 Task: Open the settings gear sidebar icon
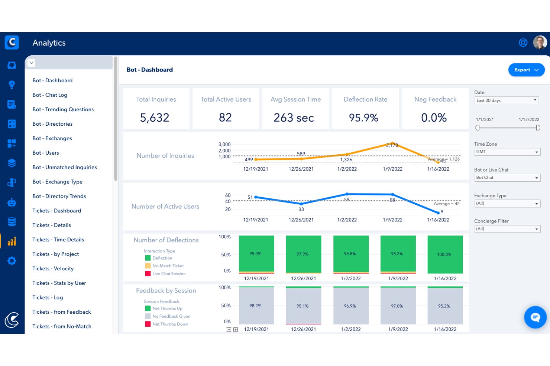[12, 261]
